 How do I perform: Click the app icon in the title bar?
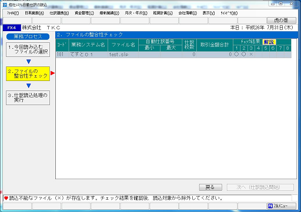point(5,5)
